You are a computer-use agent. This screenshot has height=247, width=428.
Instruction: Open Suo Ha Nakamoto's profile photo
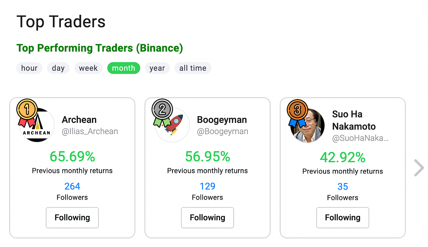point(308,126)
